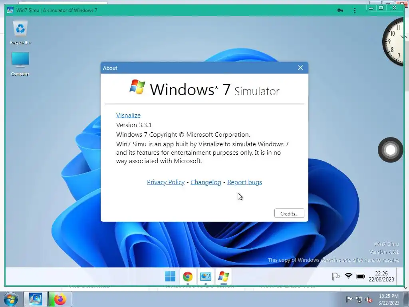Click the Win7 Simu app icon in title bar
Image resolution: width=409 pixels, height=307 pixels.
(x=10, y=10)
